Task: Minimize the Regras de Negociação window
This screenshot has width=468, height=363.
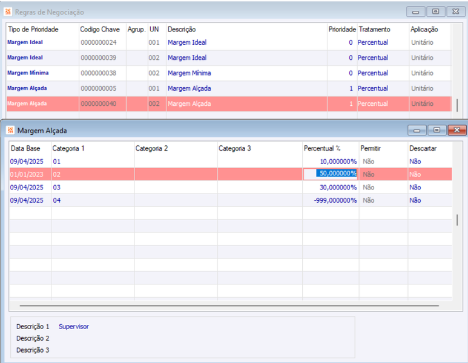Action: 415,12
